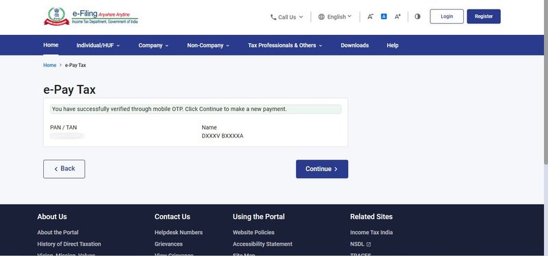Reset font size with the default A icon
This screenshot has height=256, width=548.
(x=384, y=16)
